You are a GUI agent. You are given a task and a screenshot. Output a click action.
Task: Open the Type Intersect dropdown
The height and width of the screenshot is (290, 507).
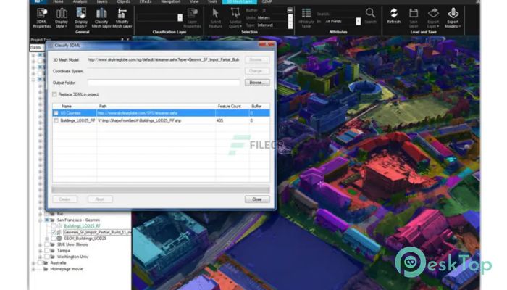click(290, 25)
